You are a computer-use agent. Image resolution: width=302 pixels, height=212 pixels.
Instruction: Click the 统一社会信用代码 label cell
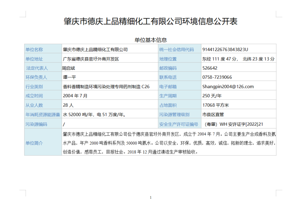click(179, 49)
